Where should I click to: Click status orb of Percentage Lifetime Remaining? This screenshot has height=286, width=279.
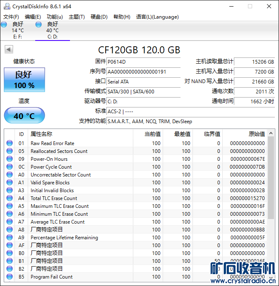click(10, 237)
